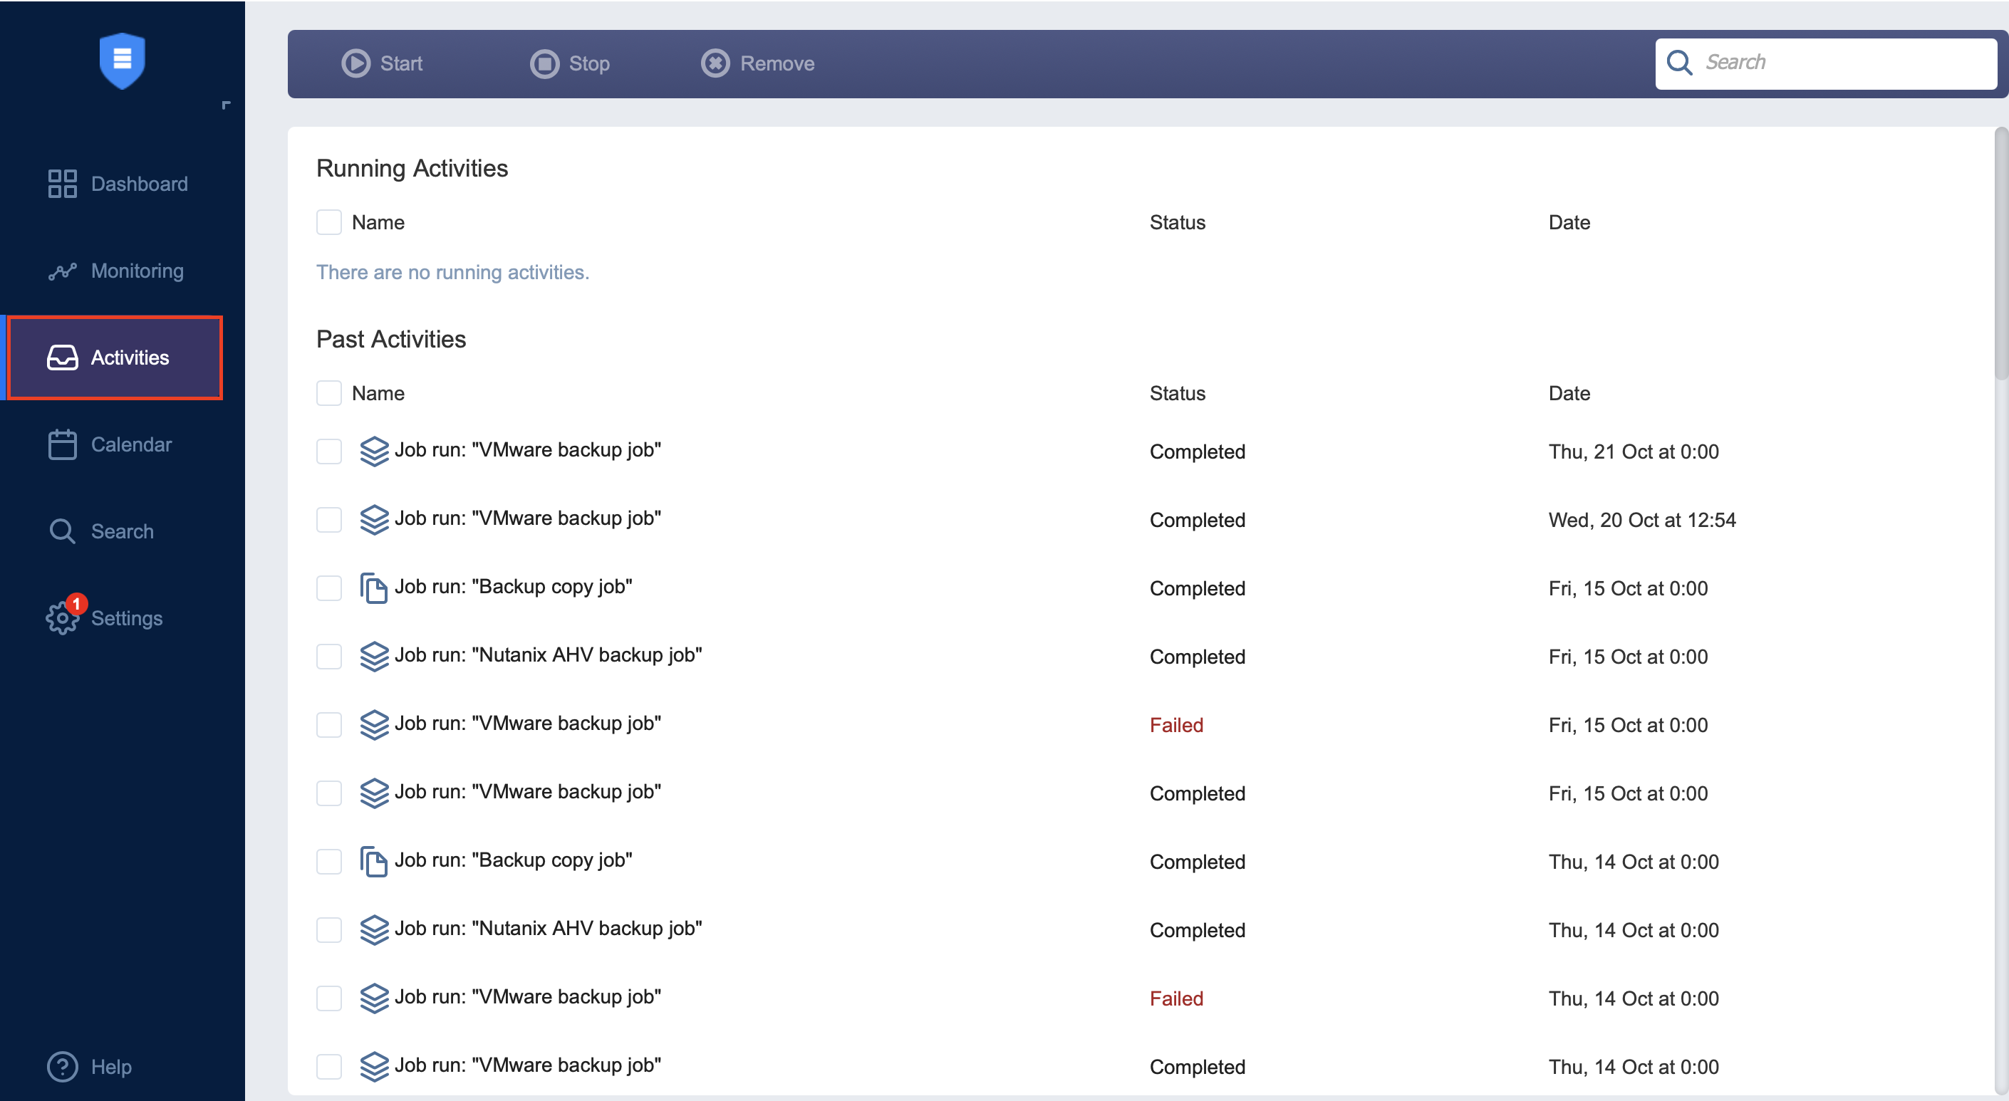This screenshot has height=1101, width=2009.
Task: Click the blue shield product logo
Action: click(x=123, y=61)
